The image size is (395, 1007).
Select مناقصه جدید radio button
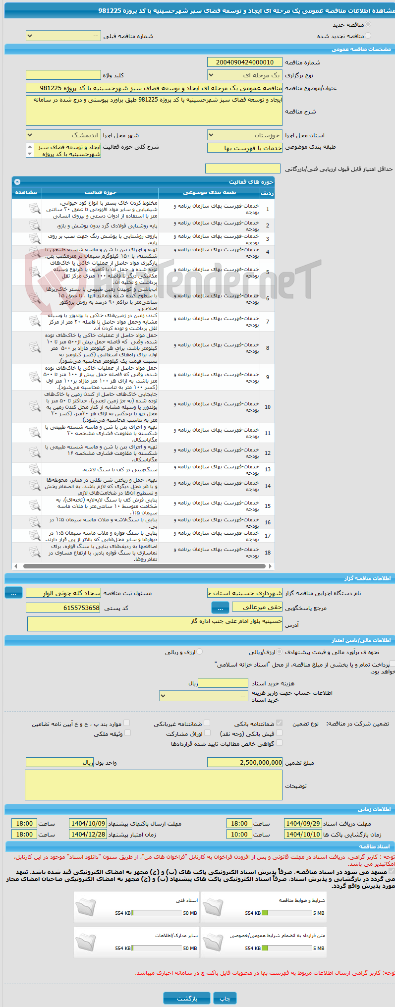coord(368,24)
